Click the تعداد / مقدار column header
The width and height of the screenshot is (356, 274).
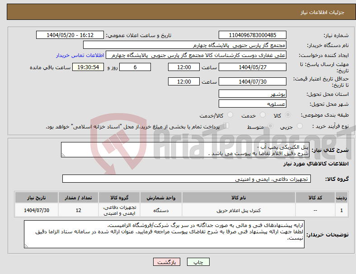[78, 198]
